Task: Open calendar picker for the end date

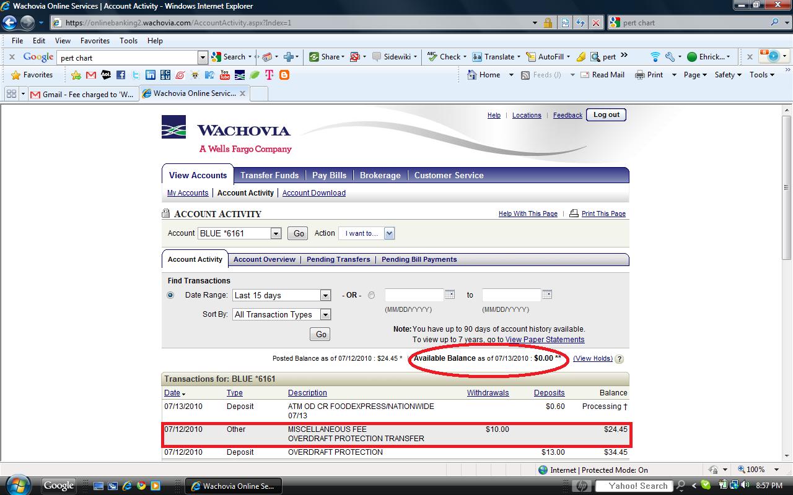Action: tap(547, 295)
